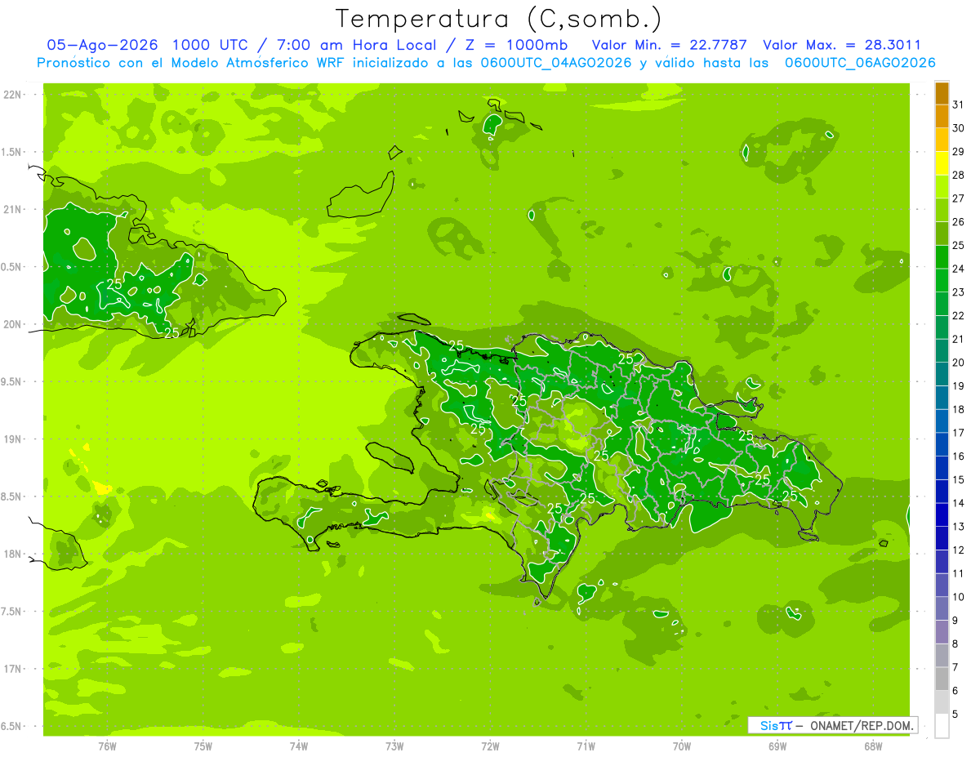Click the yellow legend swatch between 28 and 29
Screen dimensions: 980x757
(x=942, y=163)
